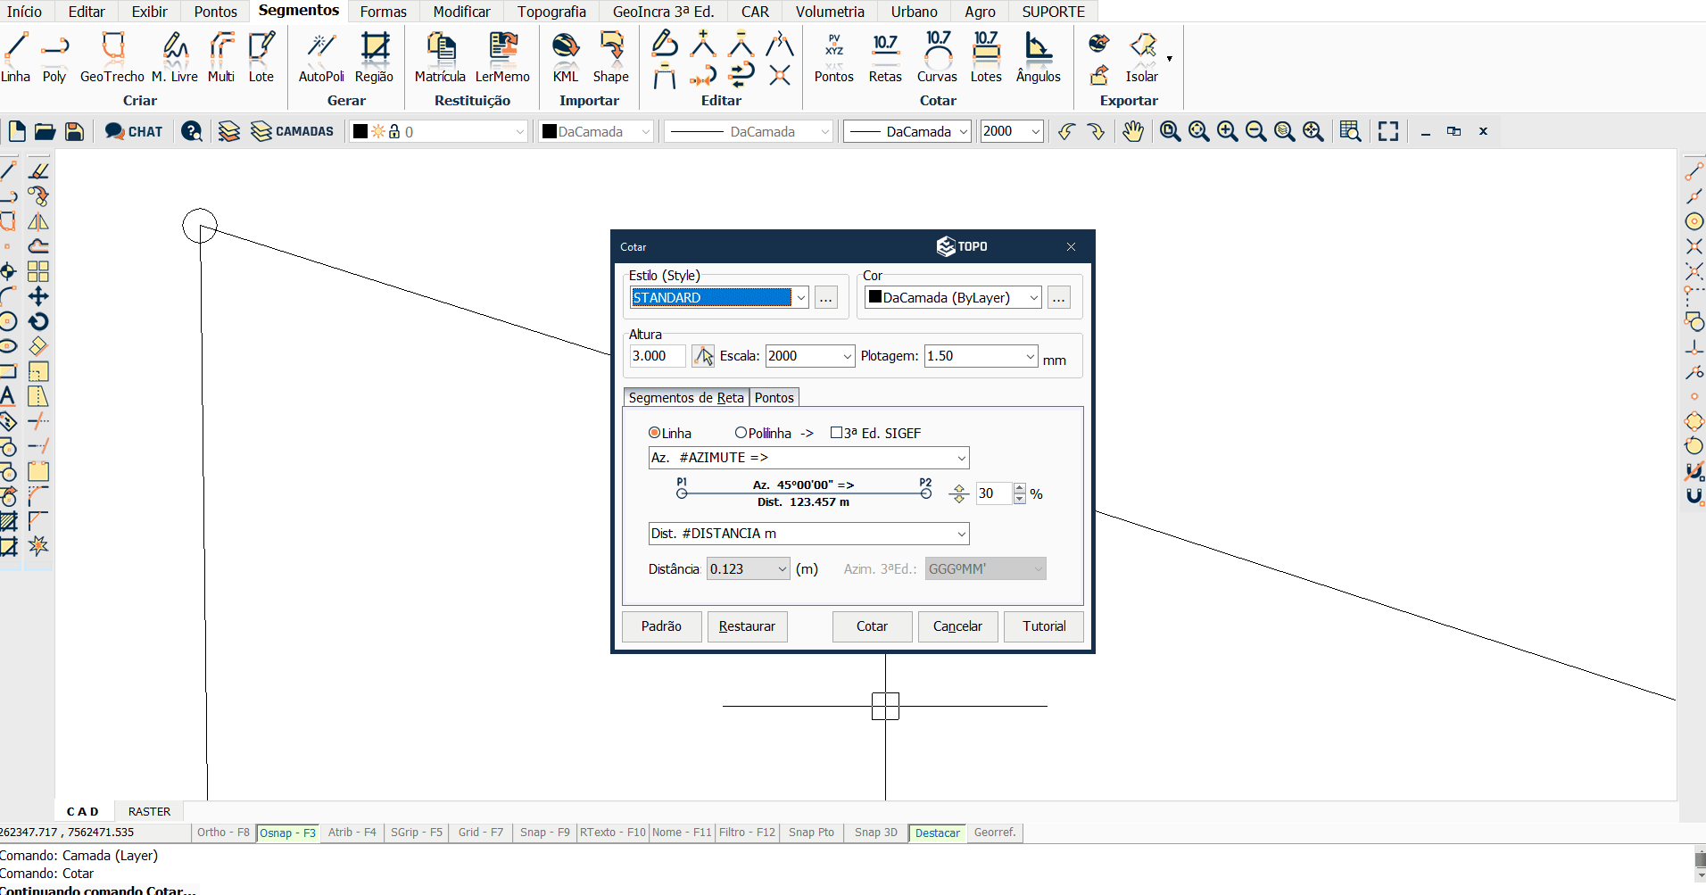Select the GeoTrecho tool in the ribbon
This screenshot has width=1706, height=895.
tap(112, 57)
